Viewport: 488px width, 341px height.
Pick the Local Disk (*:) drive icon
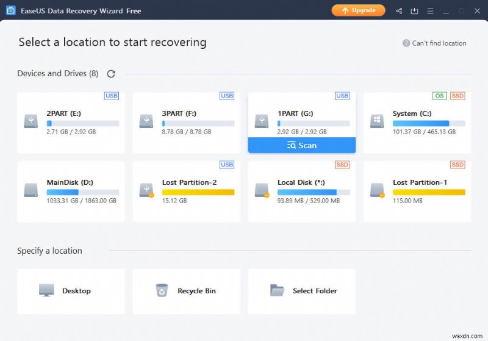(x=262, y=190)
